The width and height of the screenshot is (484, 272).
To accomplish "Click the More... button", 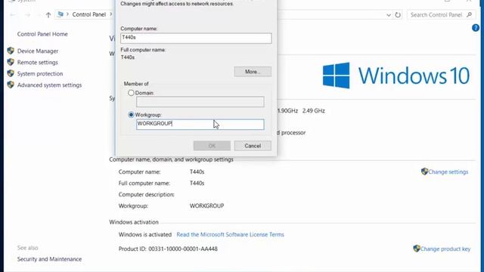I will pyautogui.click(x=253, y=72).
